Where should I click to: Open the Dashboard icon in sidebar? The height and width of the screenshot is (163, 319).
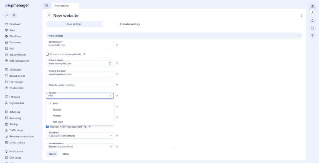(6, 24)
